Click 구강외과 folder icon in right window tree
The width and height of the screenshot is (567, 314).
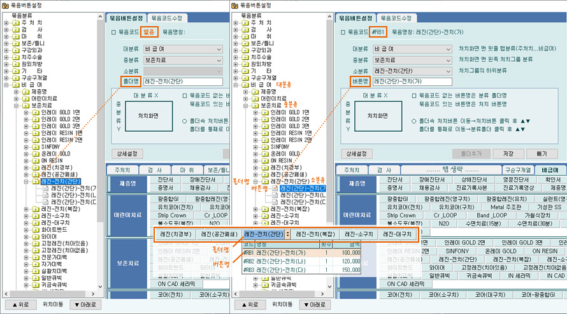point(246,49)
